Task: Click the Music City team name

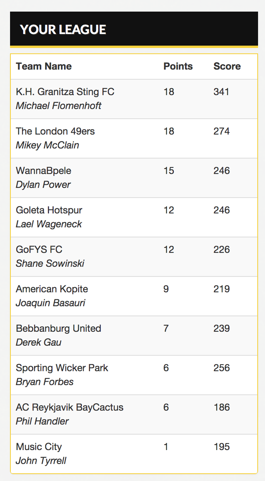Action: [x=39, y=447]
